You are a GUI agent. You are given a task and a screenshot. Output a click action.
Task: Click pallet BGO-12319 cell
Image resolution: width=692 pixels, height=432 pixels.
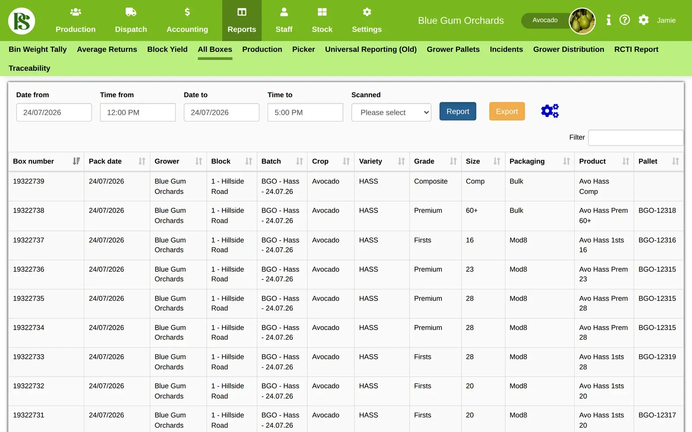tap(659, 362)
